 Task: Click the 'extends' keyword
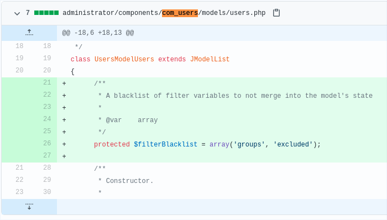coord(172,59)
